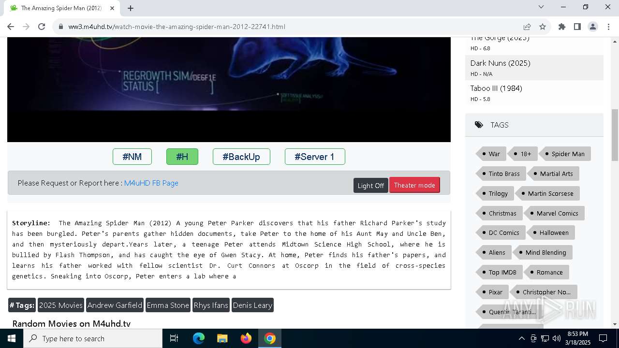Click the address bar URL
The height and width of the screenshot is (348, 619).
[x=177, y=27]
